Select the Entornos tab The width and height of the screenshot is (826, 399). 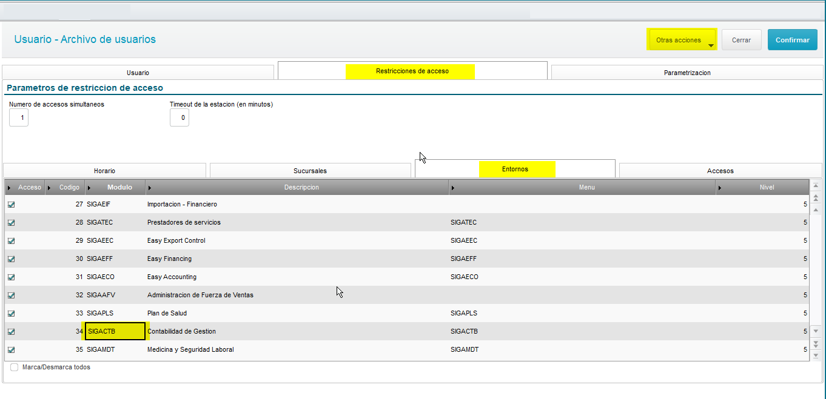click(x=515, y=169)
